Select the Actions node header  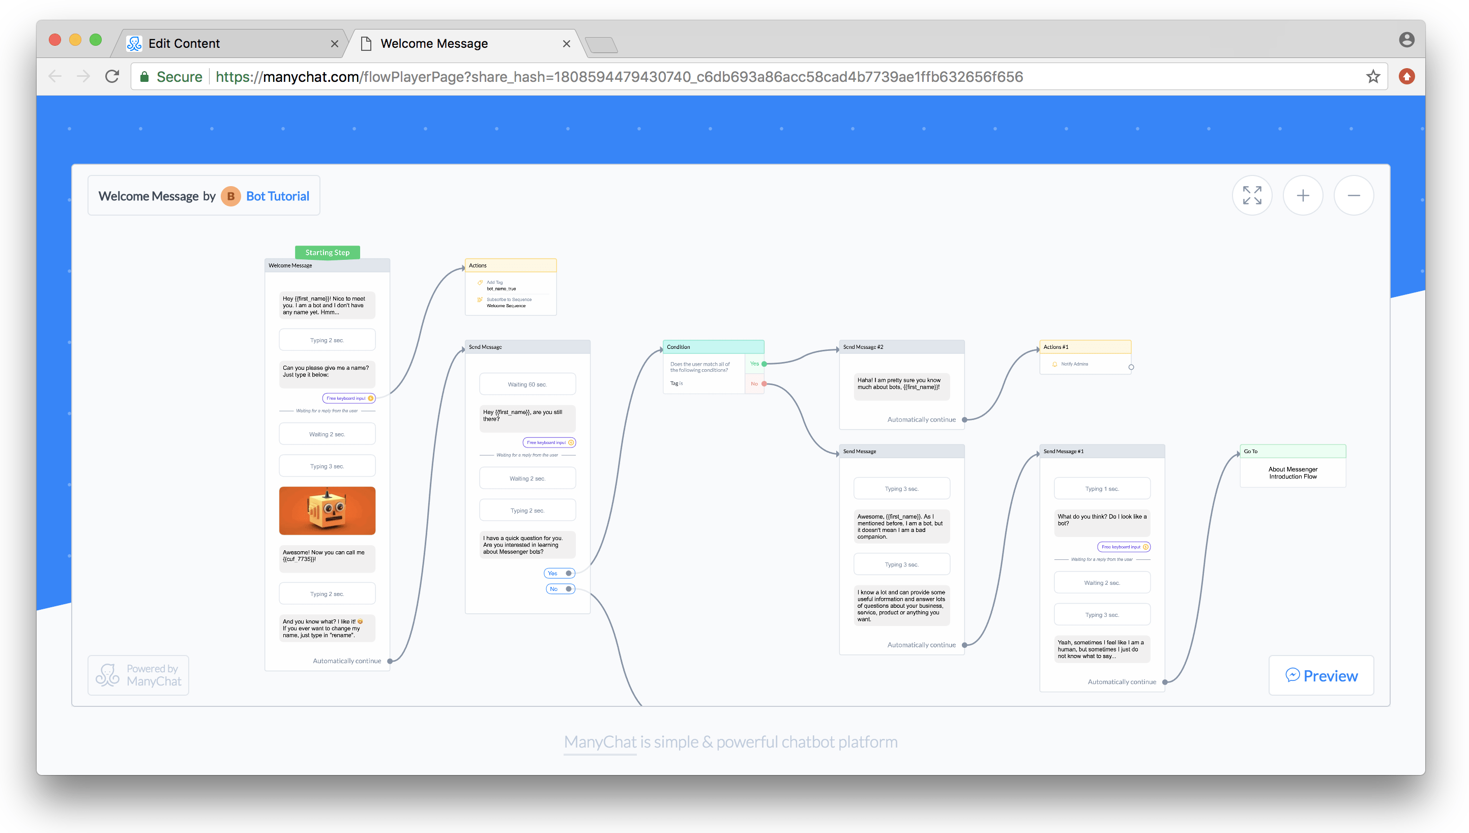pos(511,265)
